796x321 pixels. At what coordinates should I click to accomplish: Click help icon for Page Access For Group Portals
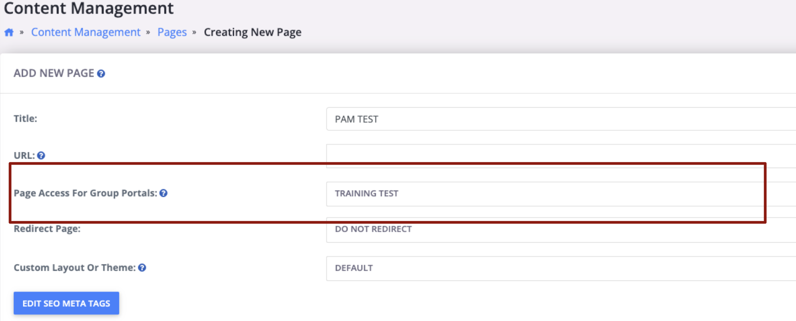tap(163, 193)
